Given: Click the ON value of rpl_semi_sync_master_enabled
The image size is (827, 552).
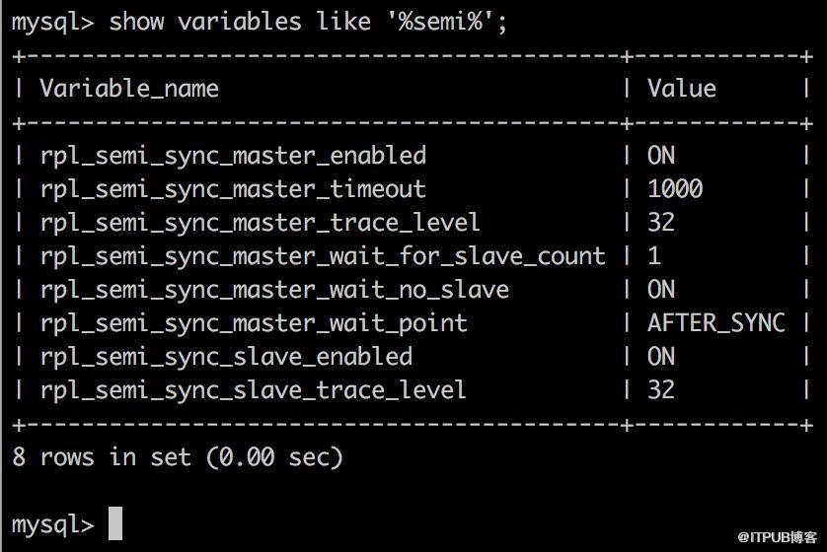Looking at the screenshot, I should (661, 156).
